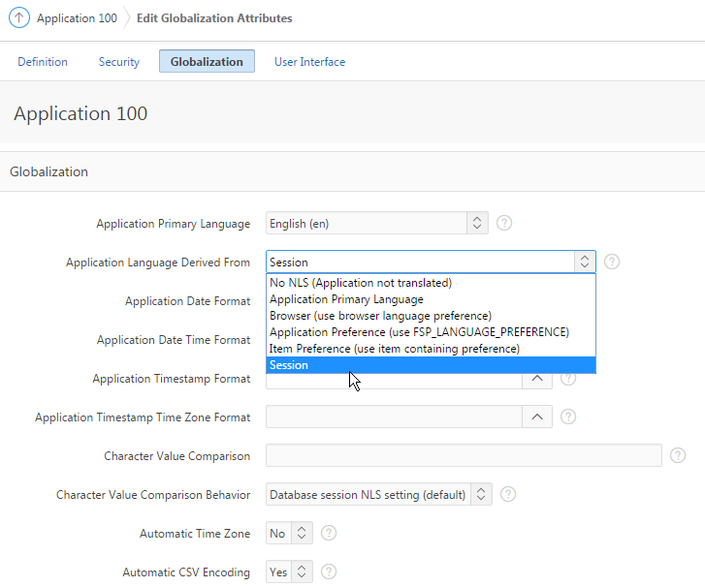Image resolution: width=705 pixels, height=587 pixels.
Task: Open help for Automatic Time Zone
Action: click(329, 533)
